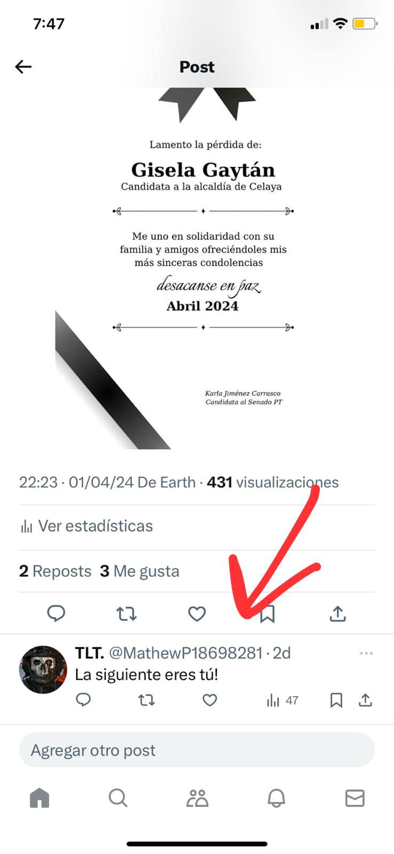Go back using the arrow icon
This screenshot has height=854, width=394.
click(x=23, y=67)
